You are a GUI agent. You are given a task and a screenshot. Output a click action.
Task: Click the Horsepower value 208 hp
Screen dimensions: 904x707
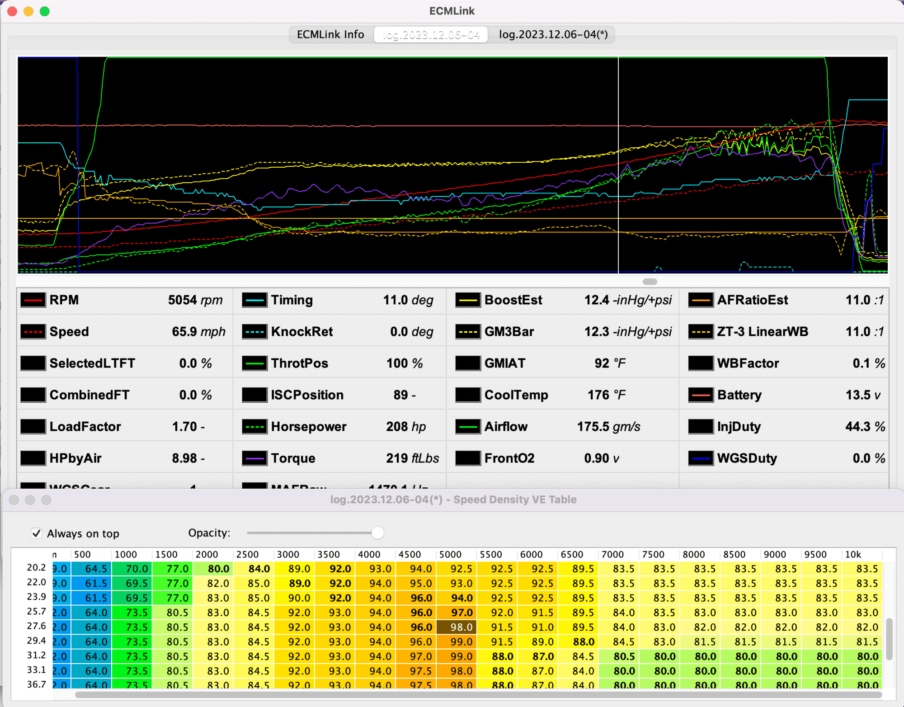[x=406, y=427]
